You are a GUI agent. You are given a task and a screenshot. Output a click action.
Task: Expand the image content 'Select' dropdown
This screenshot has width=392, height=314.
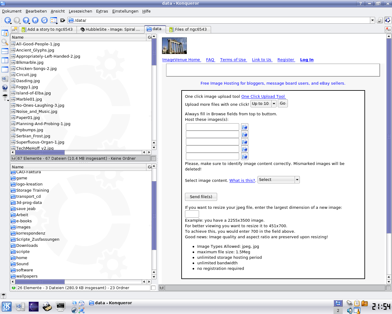pyautogui.click(x=278, y=180)
